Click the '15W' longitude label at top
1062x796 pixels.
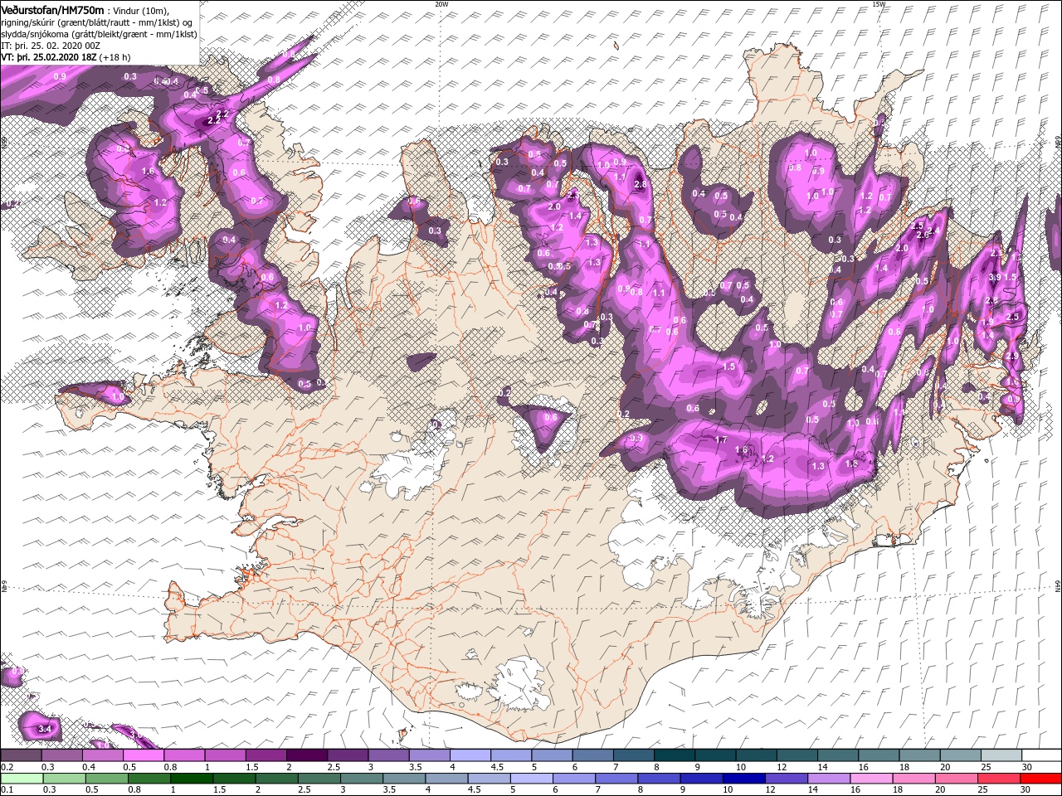click(879, 4)
